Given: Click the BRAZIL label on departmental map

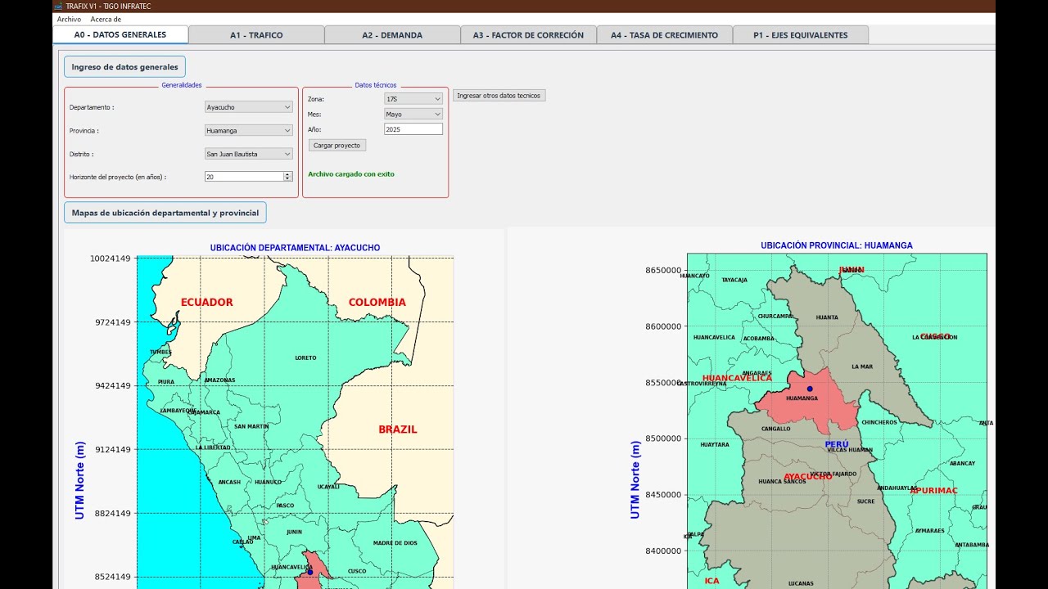Looking at the screenshot, I should [x=398, y=429].
